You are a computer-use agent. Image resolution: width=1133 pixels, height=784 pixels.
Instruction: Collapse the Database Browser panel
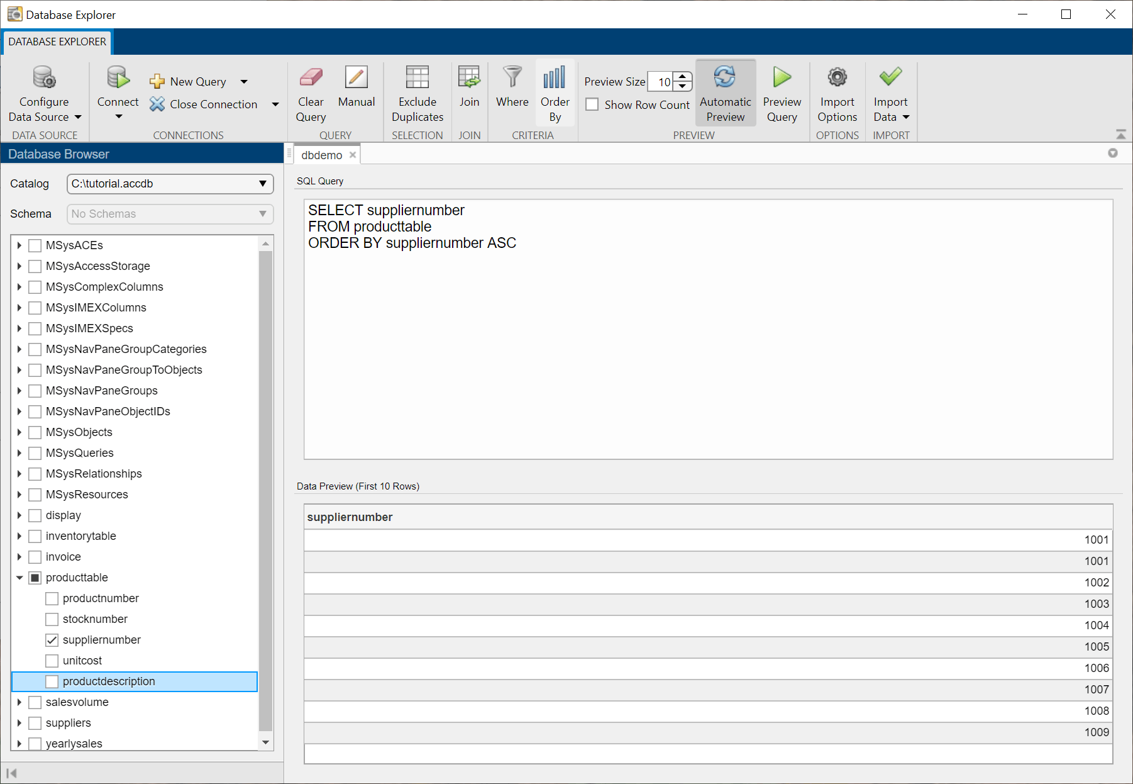point(11,773)
